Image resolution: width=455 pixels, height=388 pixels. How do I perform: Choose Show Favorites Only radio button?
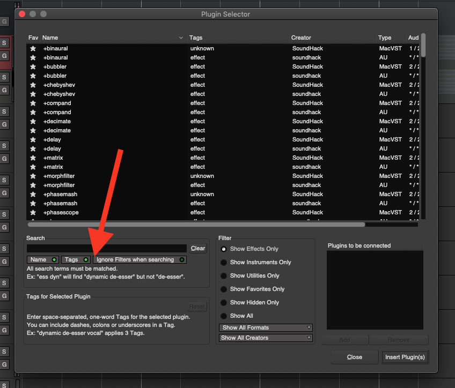coord(224,289)
